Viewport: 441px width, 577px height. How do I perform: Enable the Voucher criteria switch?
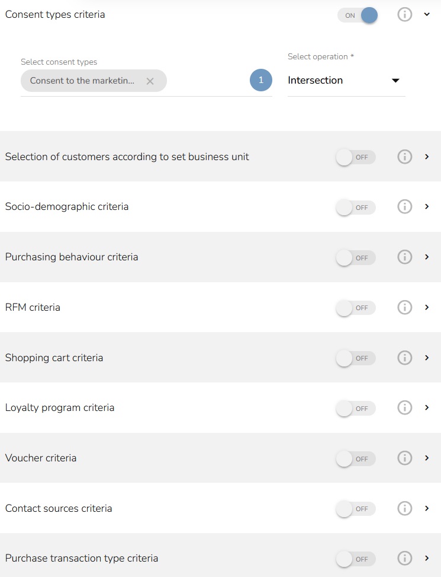(x=355, y=458)
